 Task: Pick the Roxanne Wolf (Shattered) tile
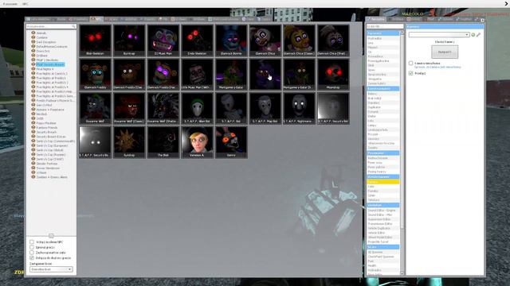pyautogui.click(x=163, y=108)
